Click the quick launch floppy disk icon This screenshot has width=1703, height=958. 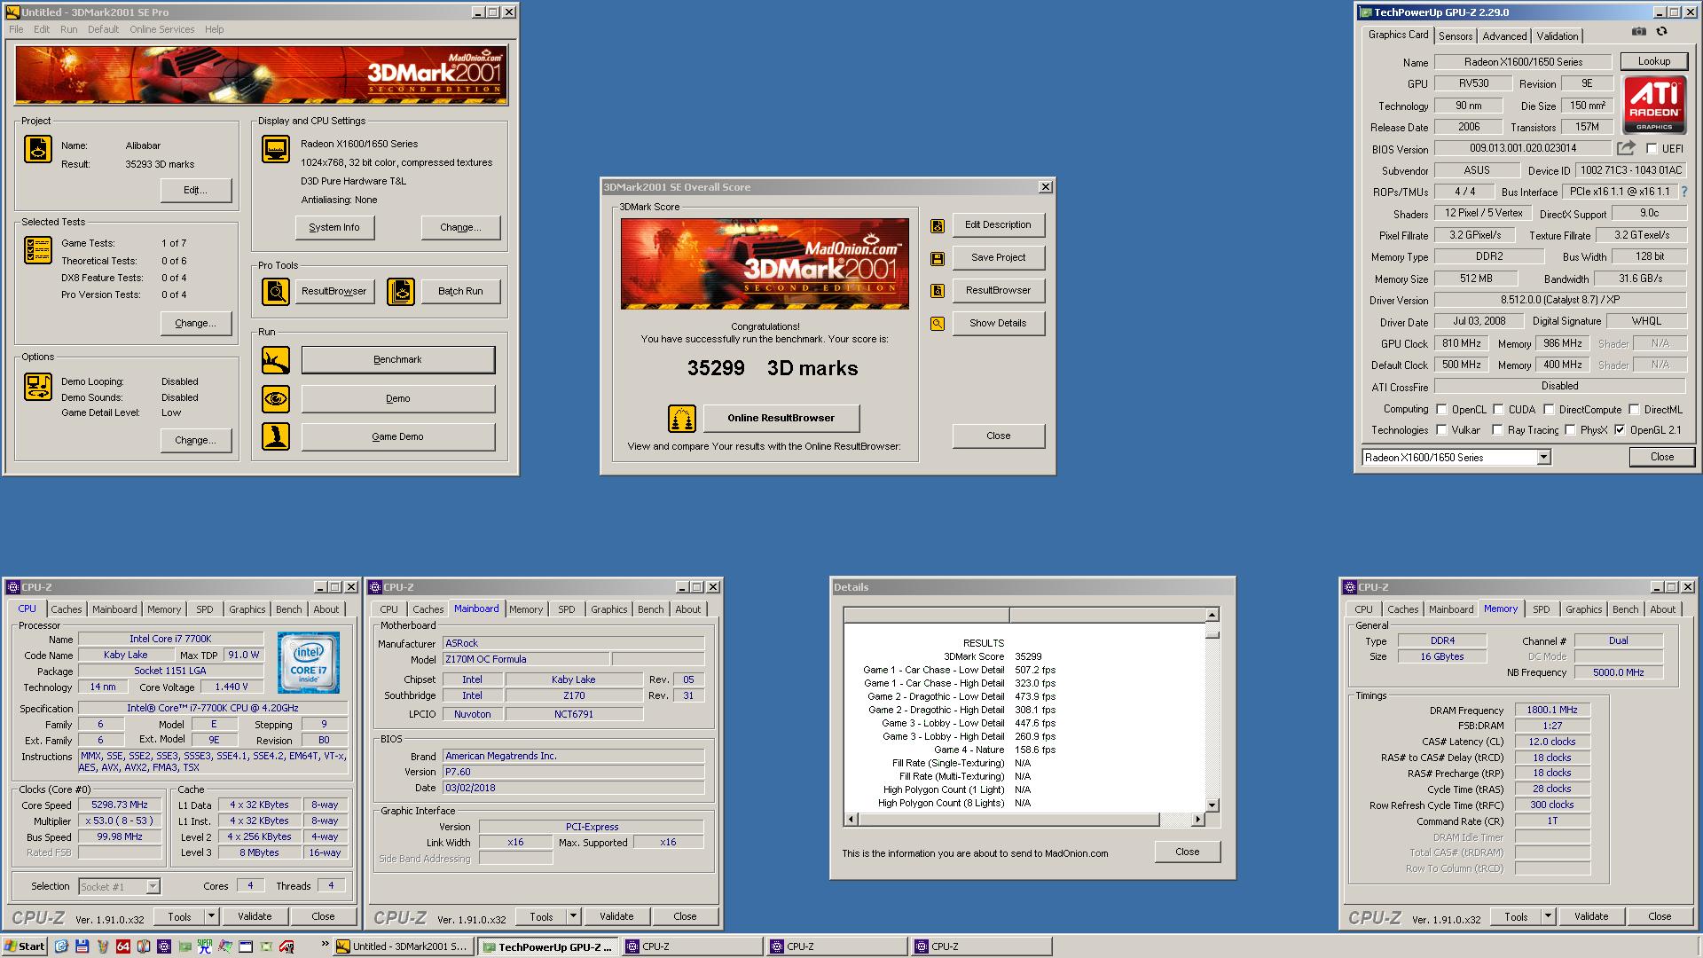[x=82, y=946]
